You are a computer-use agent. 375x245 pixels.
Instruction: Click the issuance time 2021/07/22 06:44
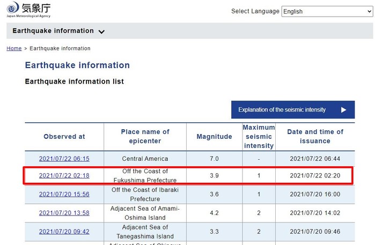point(315,159)
